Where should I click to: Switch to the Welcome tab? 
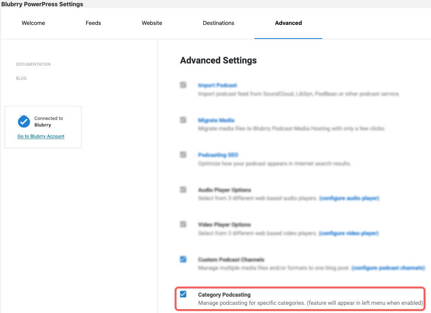pyautogui.click(x=33, y=23)
